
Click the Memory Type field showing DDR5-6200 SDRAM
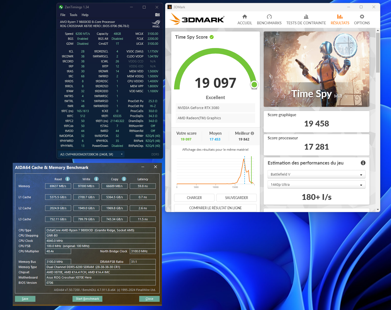click(x=100, y=267)
